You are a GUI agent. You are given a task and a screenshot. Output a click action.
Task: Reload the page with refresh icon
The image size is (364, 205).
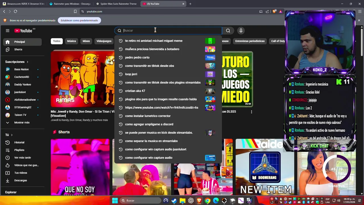[x=15, y=11]
